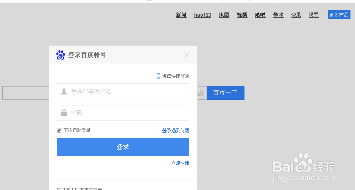Toggle the 下次自动登录 checkbox

(x=59, y=130)
